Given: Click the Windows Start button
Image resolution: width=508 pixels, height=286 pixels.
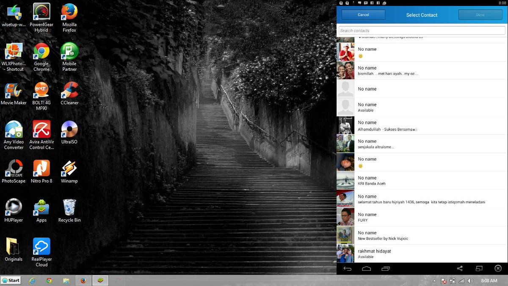Looking at the screenshot, I should (11, 280).
